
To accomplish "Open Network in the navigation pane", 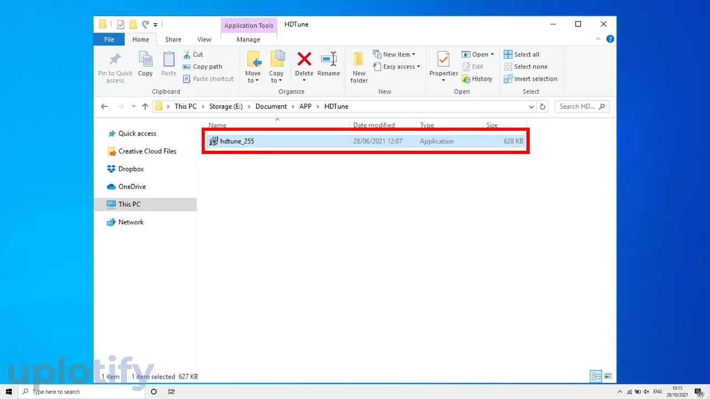I will 125,222.
